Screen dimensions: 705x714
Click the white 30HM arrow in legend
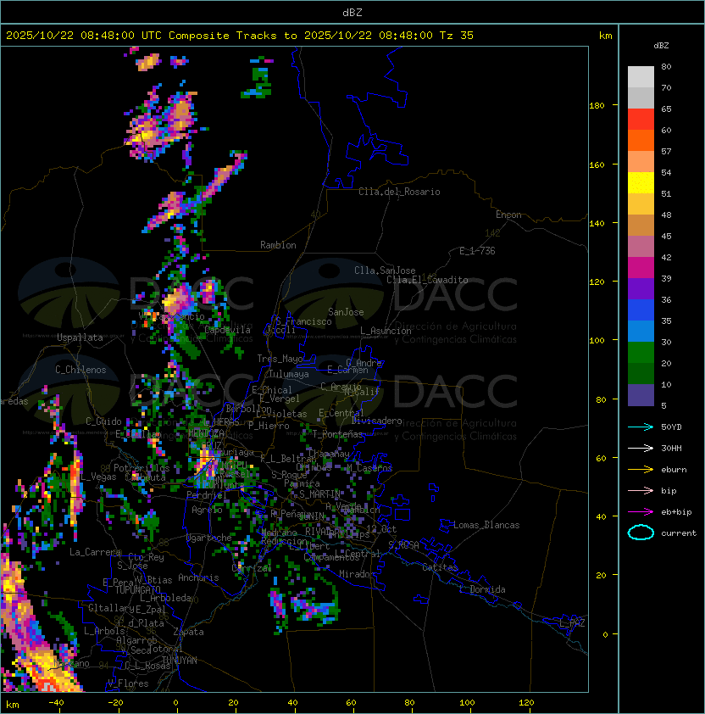(641, 448)
